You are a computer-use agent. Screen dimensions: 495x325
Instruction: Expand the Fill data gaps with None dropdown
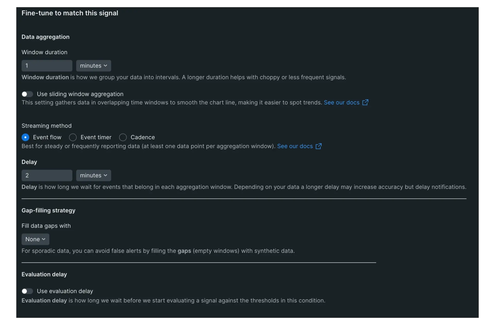(35, 239)
